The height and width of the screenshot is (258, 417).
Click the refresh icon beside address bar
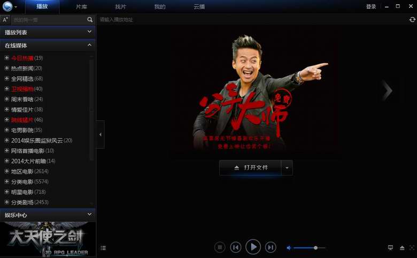point(412,20)
